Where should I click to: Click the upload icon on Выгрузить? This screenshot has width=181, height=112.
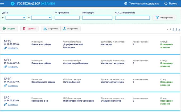point(64,28)
